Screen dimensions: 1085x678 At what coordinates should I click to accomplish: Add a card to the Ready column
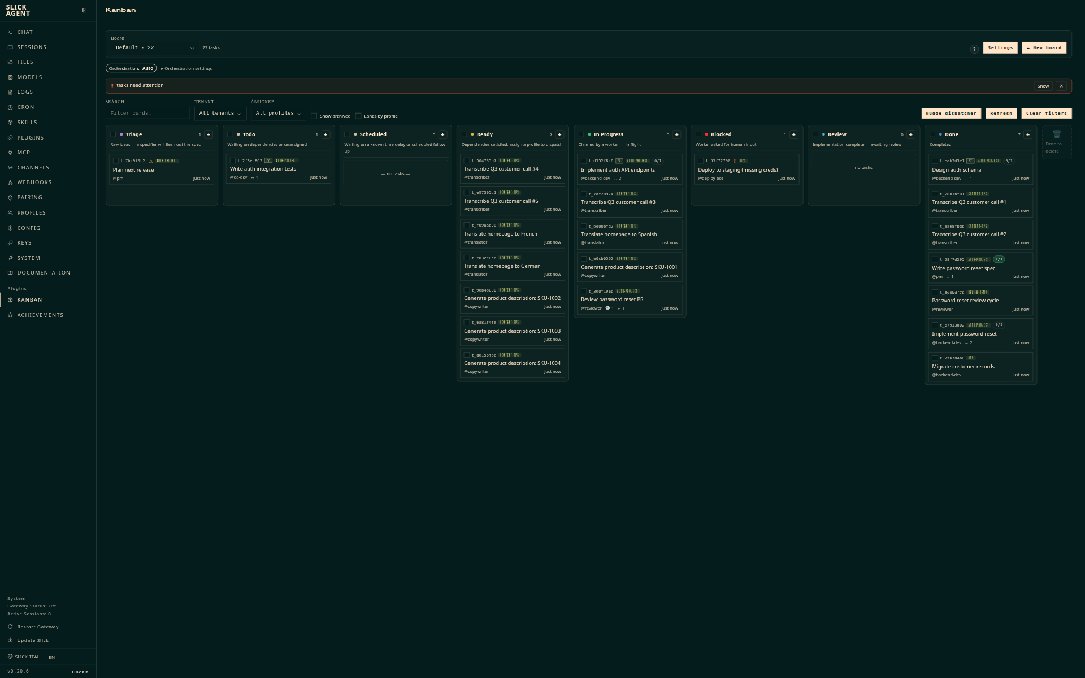(x=559, y=134)
